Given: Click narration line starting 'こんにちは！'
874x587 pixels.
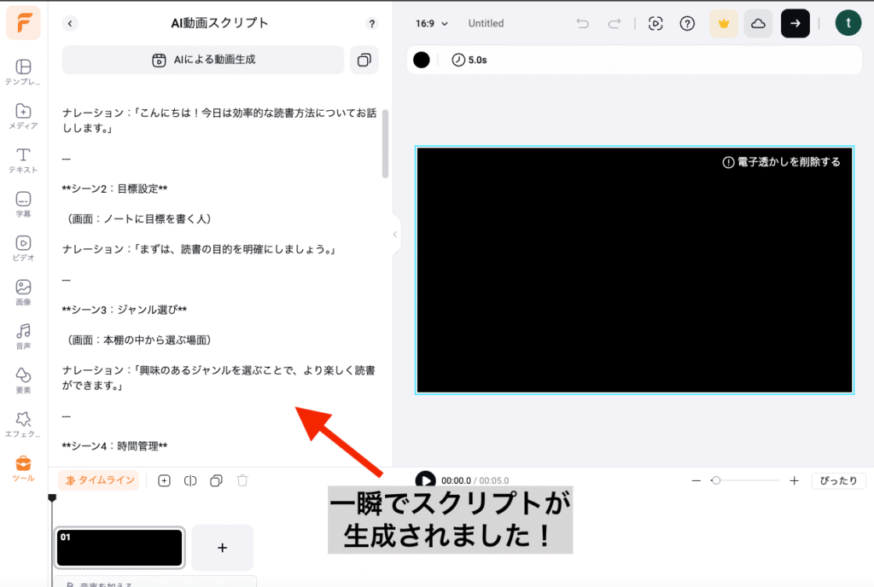Looking at the screenshot, I should pos(219,120).
